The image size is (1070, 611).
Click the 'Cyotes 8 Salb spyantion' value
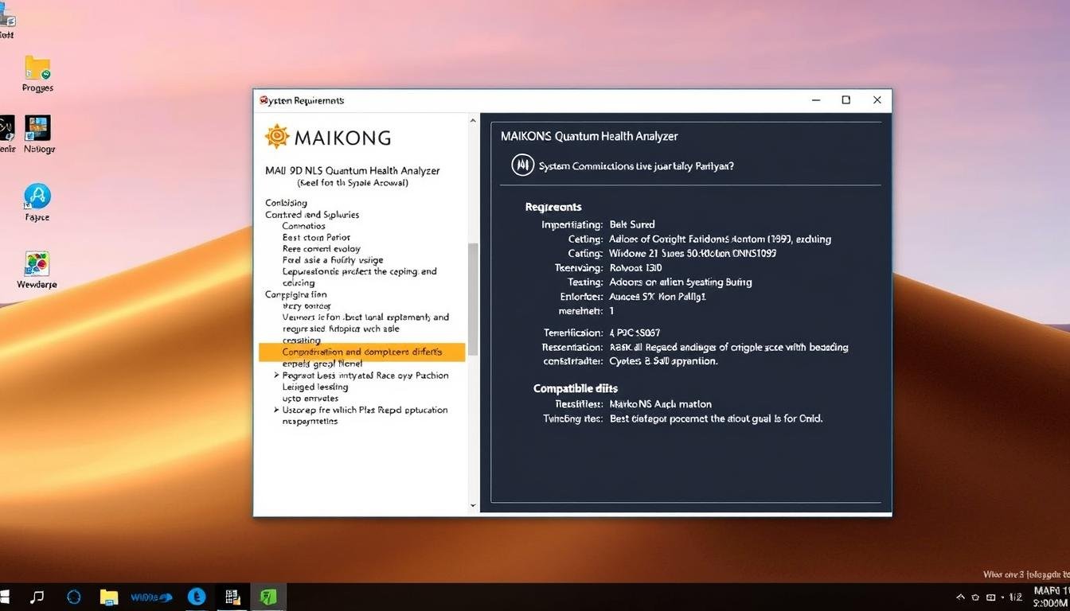coord(663,361)
